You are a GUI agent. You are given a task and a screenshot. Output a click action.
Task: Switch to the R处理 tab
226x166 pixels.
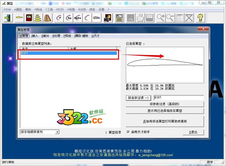click(56, 36)
